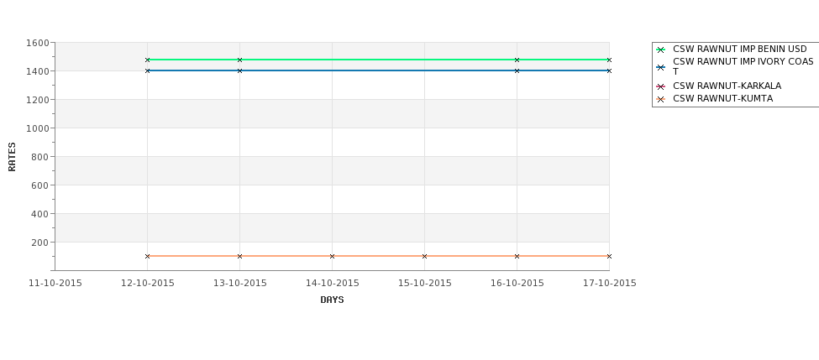Click the 14-10-2015 x-axis date label
819x360 pixels.
coord(332,283)
